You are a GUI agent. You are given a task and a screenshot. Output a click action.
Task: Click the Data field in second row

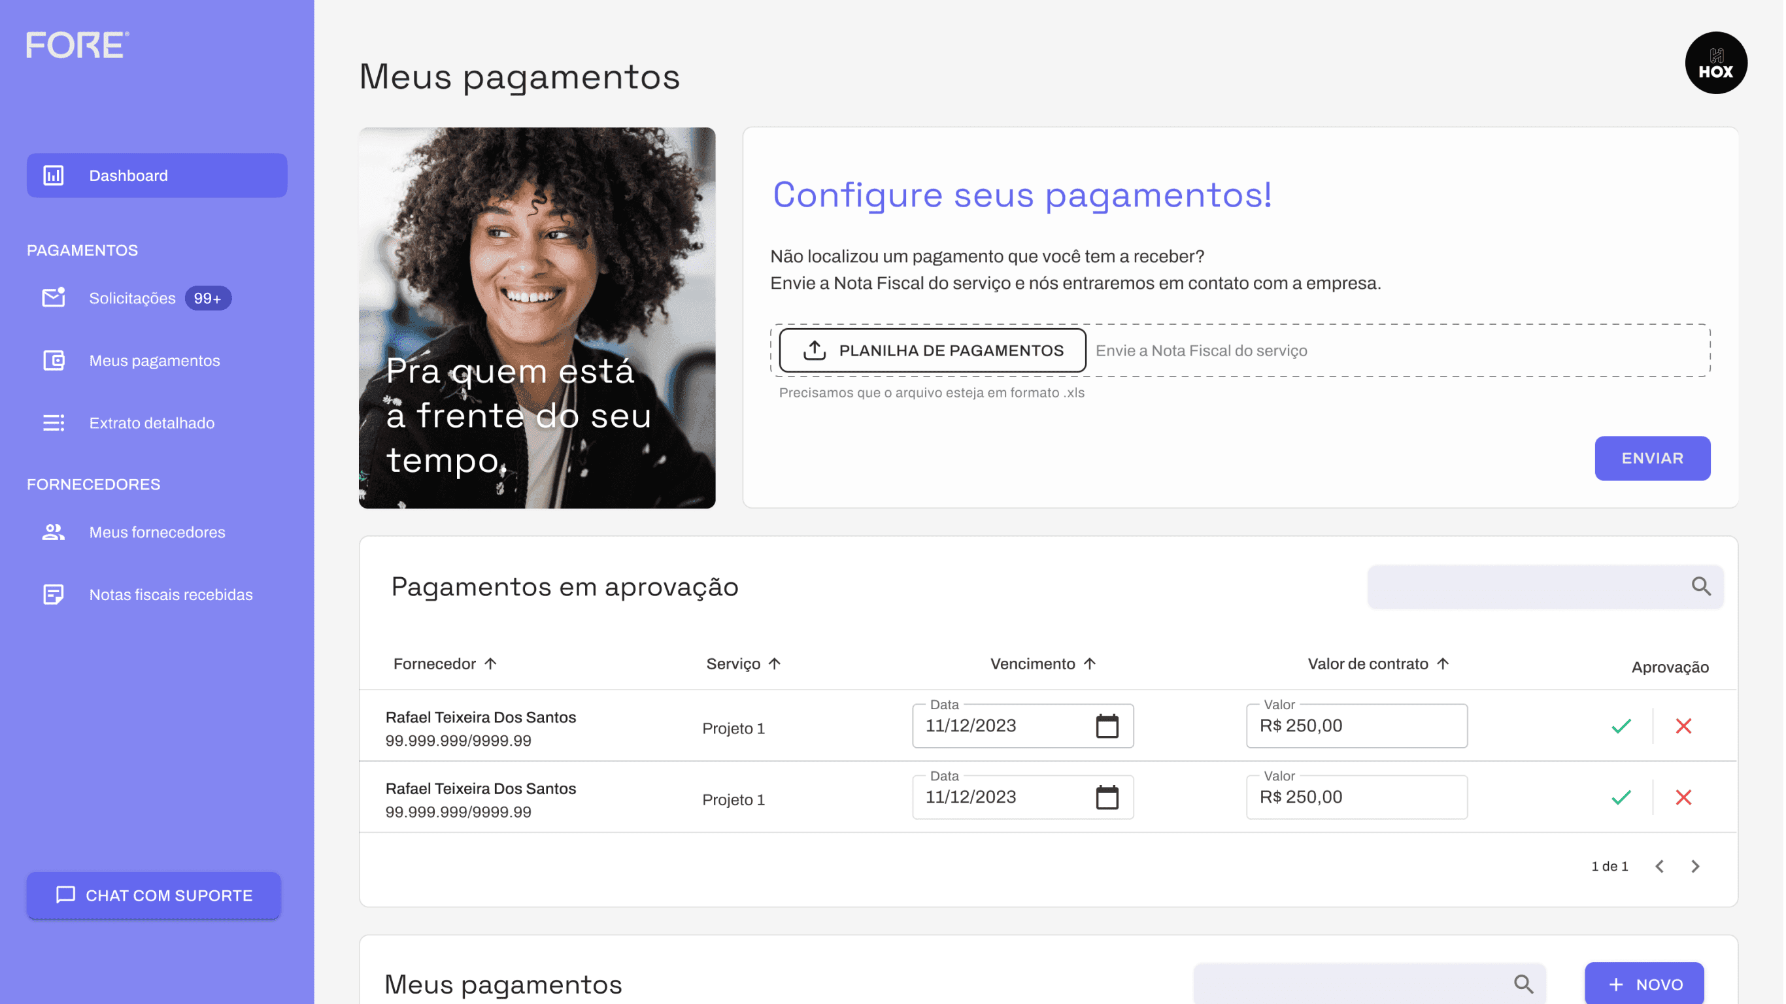(1022, 797)
